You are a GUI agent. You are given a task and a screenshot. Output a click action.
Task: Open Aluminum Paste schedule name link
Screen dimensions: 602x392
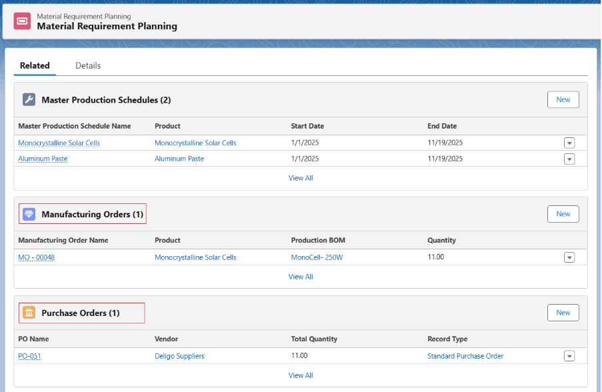43,159
